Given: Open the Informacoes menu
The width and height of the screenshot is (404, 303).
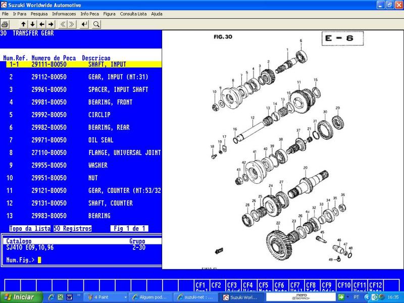Looking at the screenshot, I should pos(64,14).
